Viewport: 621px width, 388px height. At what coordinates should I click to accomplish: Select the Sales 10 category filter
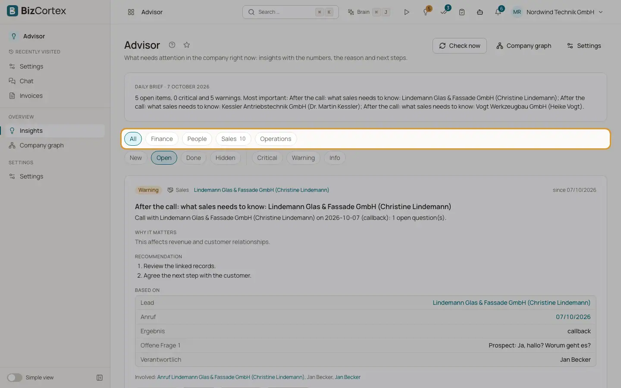[233, 139]
